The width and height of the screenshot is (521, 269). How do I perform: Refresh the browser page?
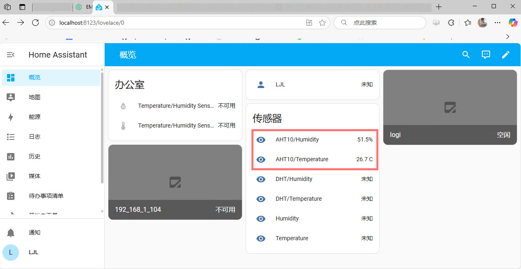(35, 23)
